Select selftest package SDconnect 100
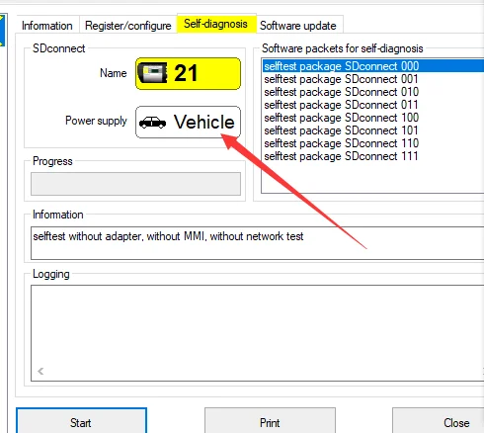484x433 pixels. click(373, 118)
